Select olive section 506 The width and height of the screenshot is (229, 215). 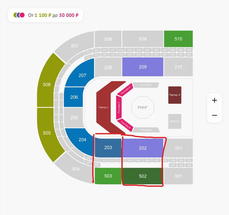47,84
